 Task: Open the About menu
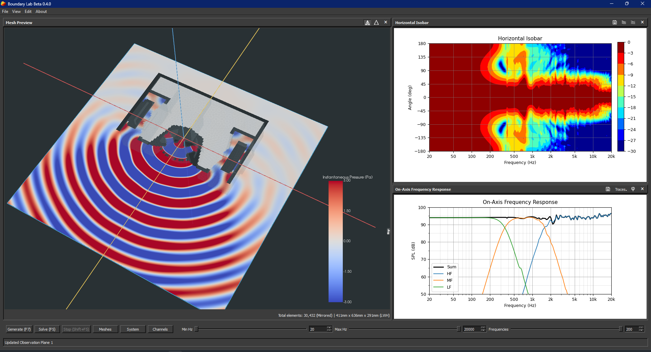(41, 12)
